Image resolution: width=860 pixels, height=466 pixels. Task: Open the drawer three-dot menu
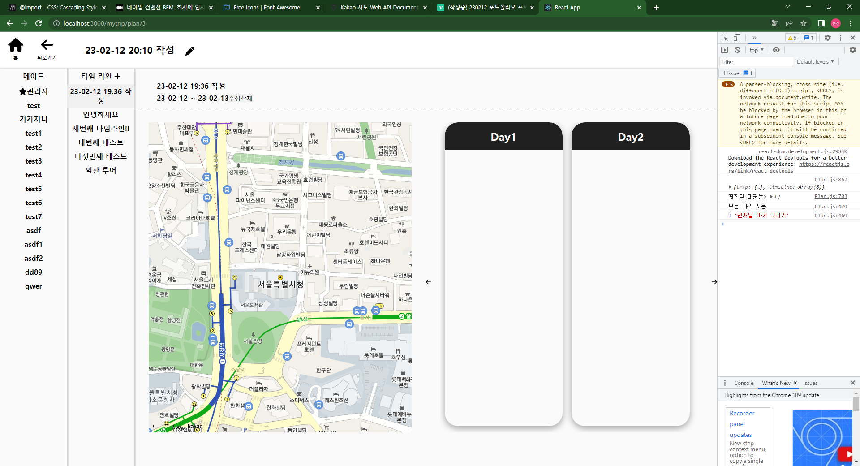tap(725, 383)
